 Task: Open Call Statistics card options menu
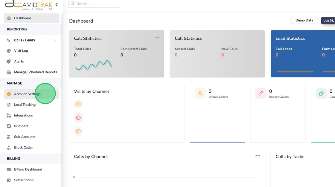[157, 38]
